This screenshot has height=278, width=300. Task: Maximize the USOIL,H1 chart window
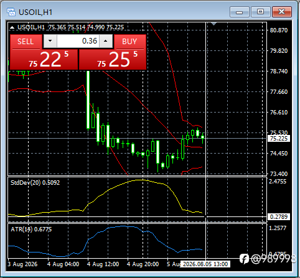[x=260, y=12]
